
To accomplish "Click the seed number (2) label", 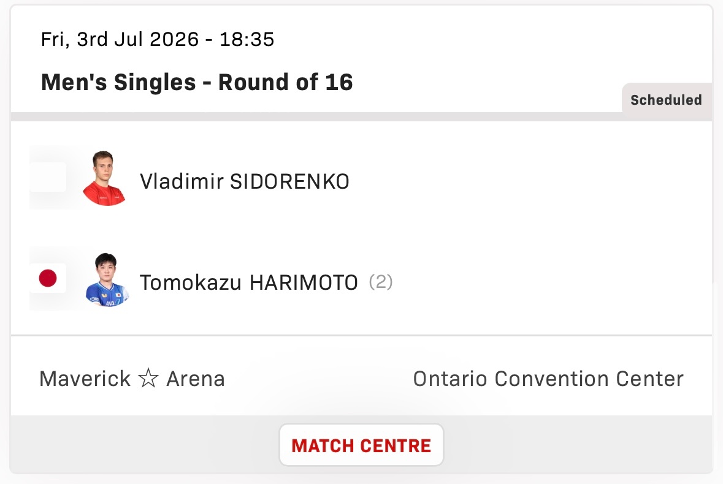I will click(x=380, y=282).
